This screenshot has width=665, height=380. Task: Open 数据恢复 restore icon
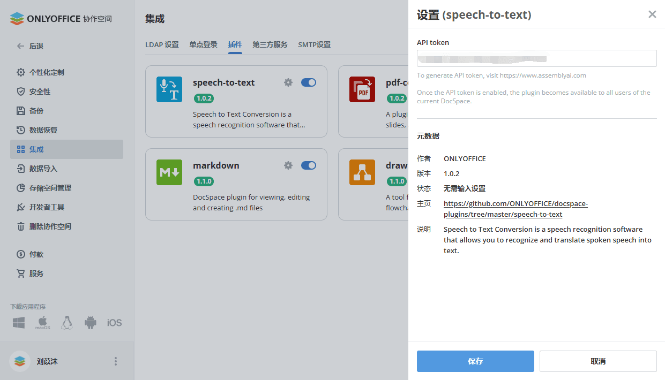coord(20,130)
